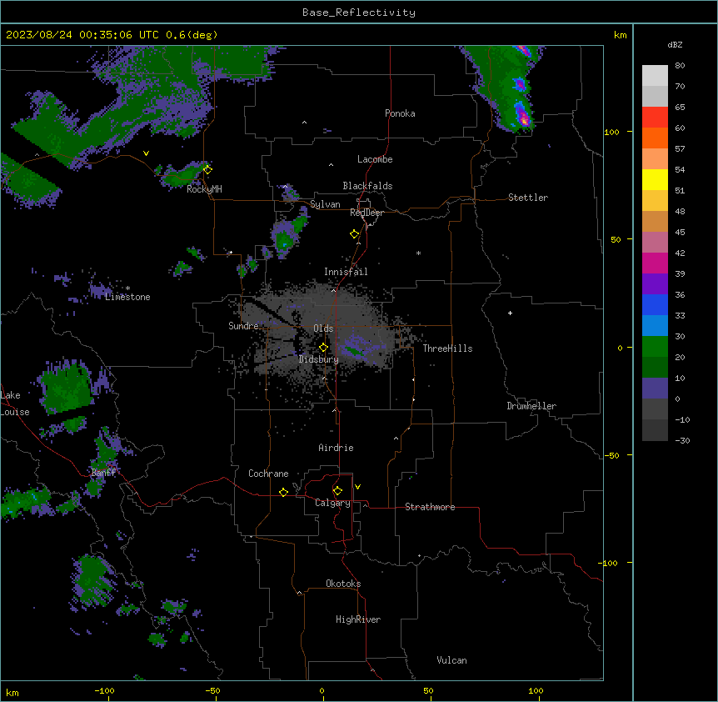Click the Drumheller city label
This screenshot has height=702, width=718.
[531, 406]
